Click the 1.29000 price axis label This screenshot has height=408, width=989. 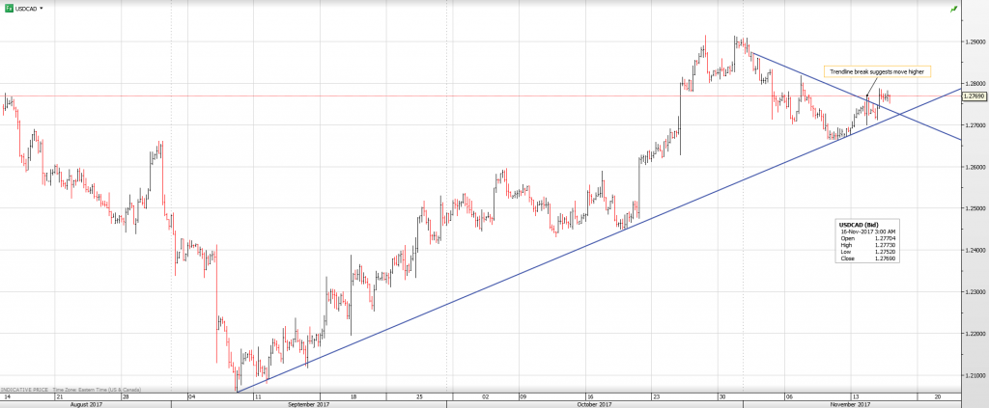(975, 42)
